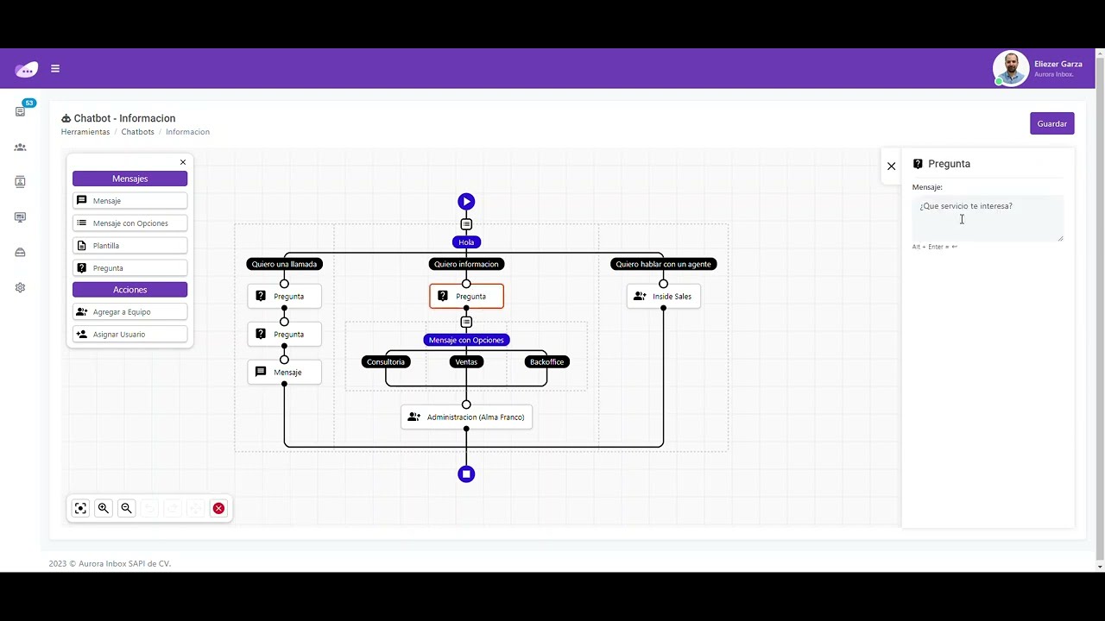Click the Aurora Inbox logo
This screenshot has width=1105, height=621.
pyautogui.click(x=27, y=69)
